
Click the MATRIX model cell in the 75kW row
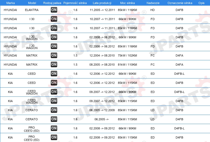[32, 55]
